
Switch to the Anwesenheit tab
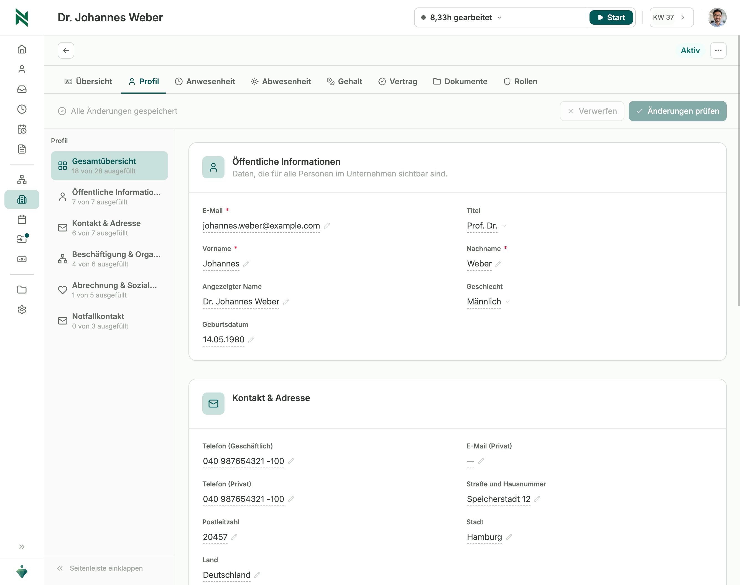(x=205, y=81)
